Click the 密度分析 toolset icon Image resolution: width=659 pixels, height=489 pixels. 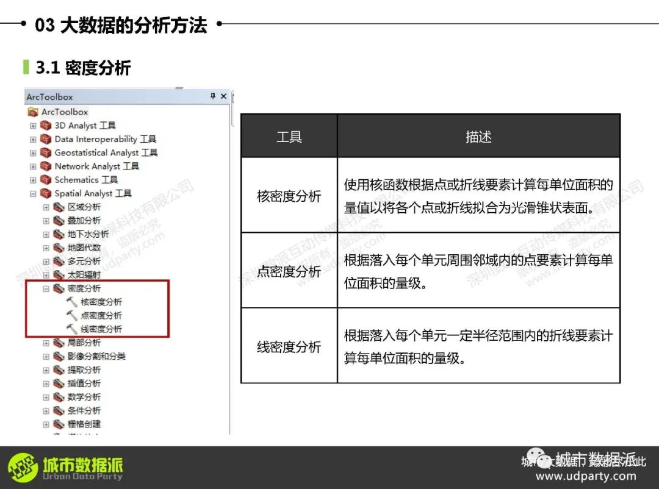(x=59, y=288)
